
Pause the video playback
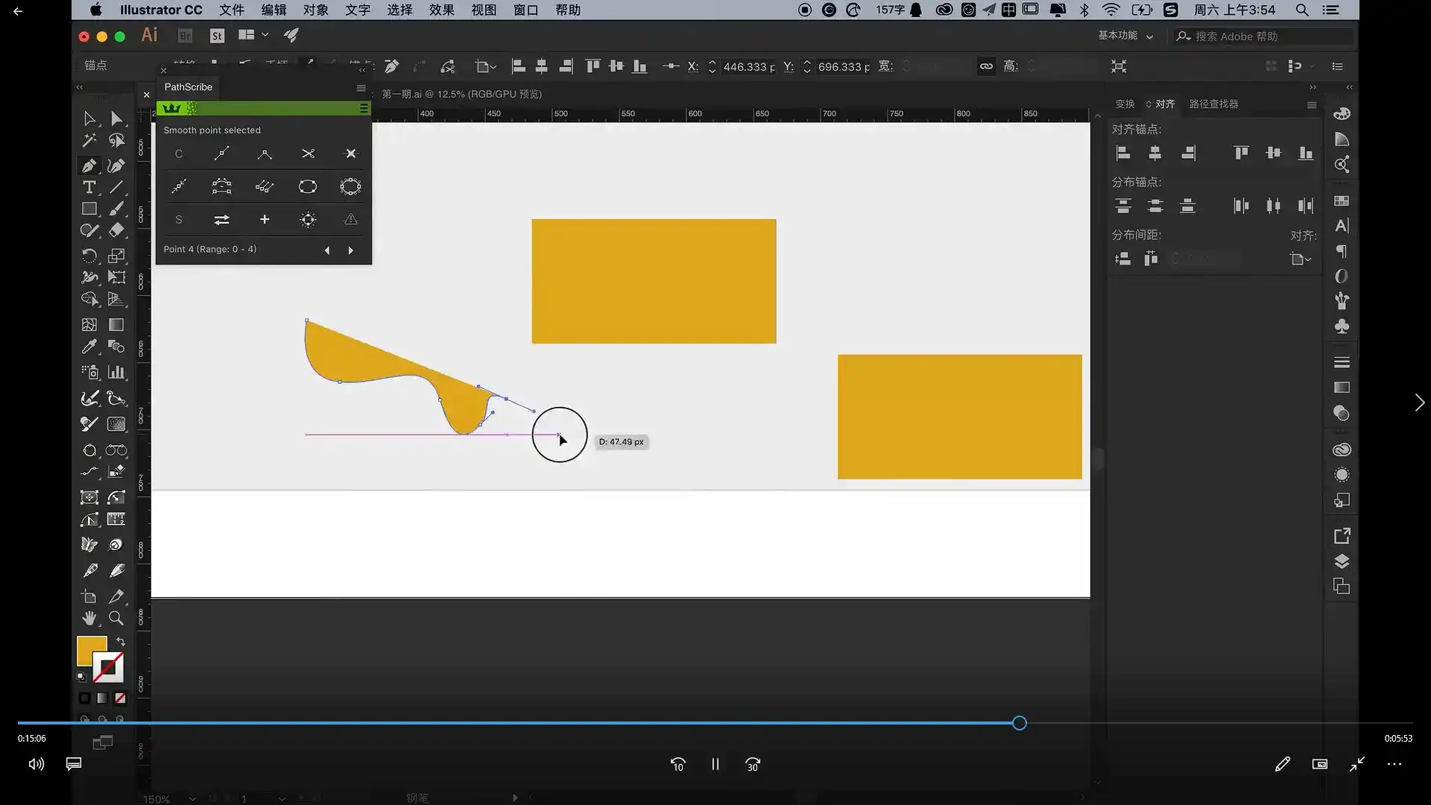pyautogui.click(x=715, y=764)
